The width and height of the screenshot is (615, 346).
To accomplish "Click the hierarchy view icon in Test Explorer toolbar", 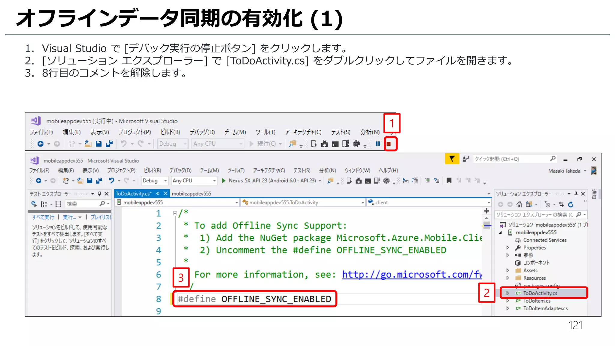I will click(x=44, y=204).
